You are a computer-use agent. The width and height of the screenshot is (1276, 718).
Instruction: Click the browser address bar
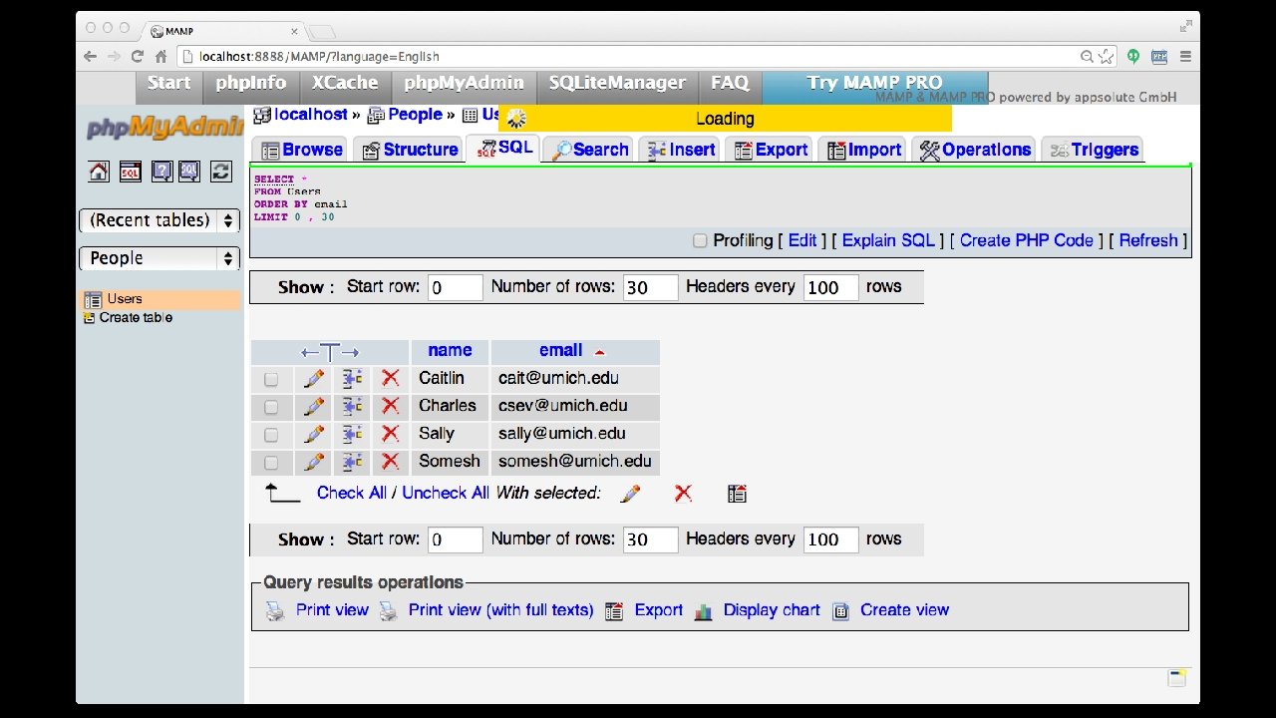pyautogui.click(x=638, y=57)
